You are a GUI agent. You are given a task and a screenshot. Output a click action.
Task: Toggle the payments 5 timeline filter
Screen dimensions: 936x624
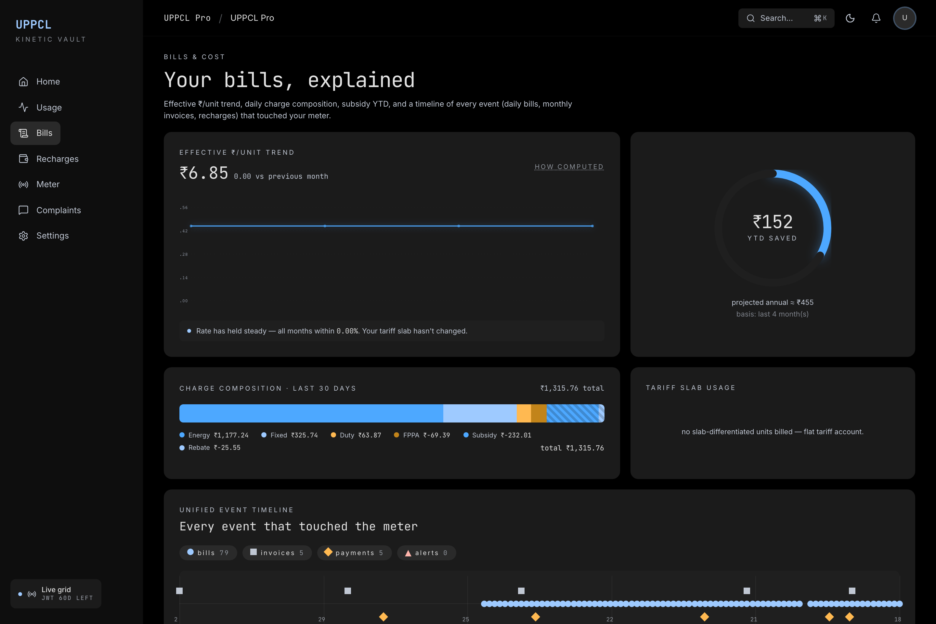[x=354, y=553]
